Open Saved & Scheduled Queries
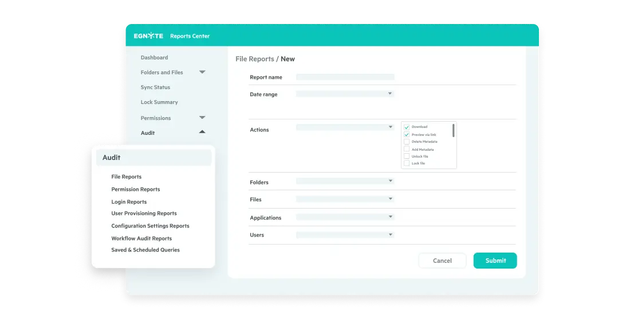This screenshot has height=320, width=630. coord(145,250)
